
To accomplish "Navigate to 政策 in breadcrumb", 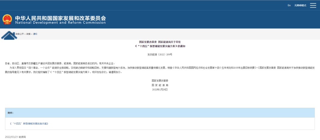I will pos(28,34).
